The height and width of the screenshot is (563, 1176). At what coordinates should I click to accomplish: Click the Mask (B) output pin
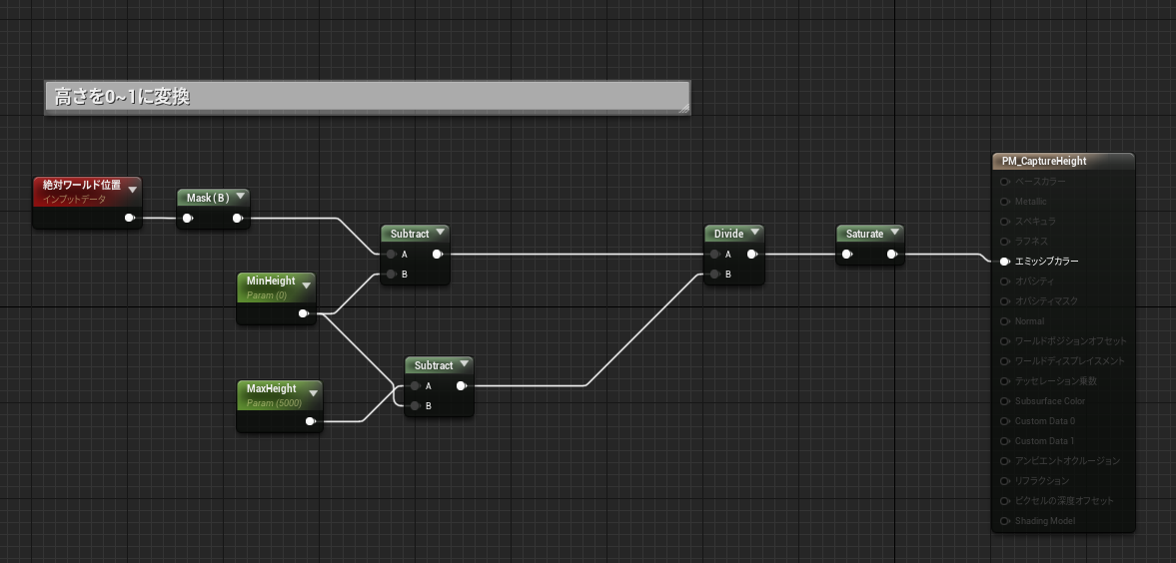pyautogui.click(x=238, y=219)
